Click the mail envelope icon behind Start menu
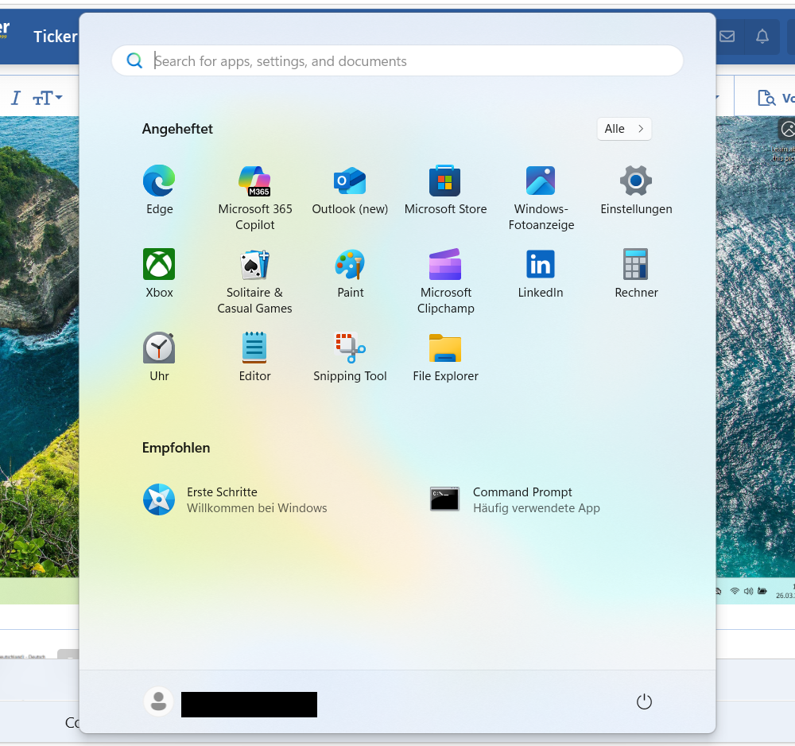 (727, 37)
